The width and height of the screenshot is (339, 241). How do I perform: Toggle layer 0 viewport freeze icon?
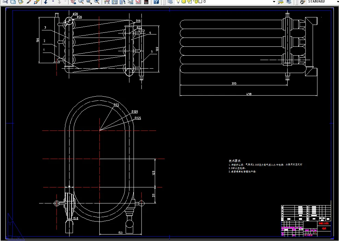189,1
